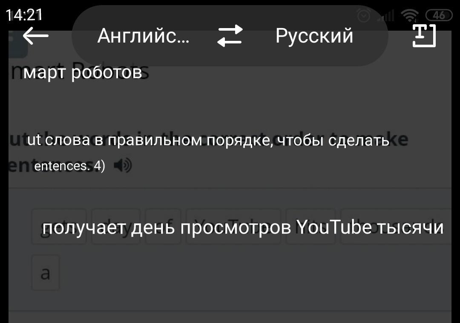Tap the translated word сделать

[x=359, y=141]
